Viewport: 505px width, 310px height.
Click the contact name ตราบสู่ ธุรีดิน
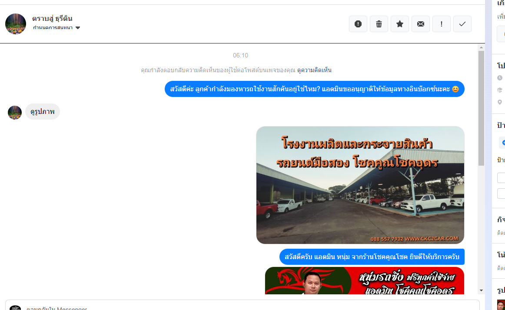point(52,19)
